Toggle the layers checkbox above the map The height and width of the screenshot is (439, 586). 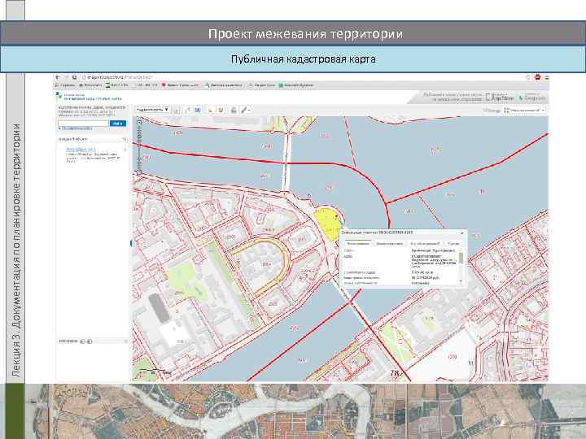tap(485, 110)
